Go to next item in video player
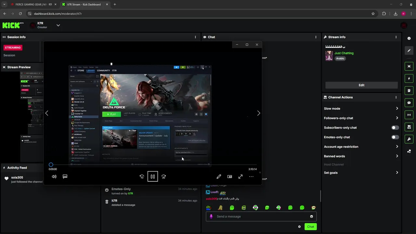This screenshot has width=416, height=234. coord(259,113)
